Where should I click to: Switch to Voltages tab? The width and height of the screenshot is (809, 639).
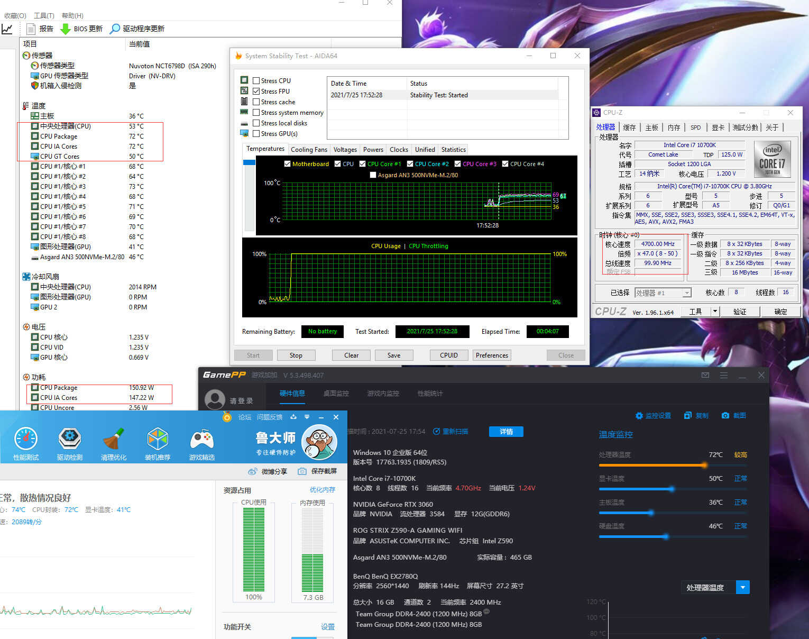tap(345, 150)
